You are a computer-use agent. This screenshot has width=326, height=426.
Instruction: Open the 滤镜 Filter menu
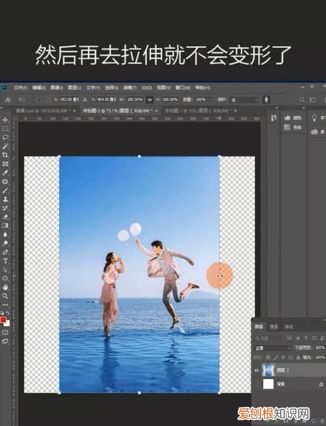[x=130, y=87]
